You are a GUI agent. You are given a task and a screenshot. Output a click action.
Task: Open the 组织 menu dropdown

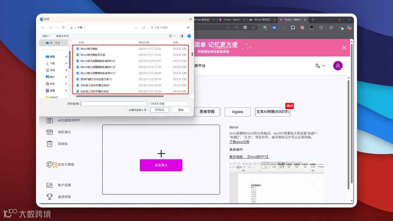(x=46, y=36)
